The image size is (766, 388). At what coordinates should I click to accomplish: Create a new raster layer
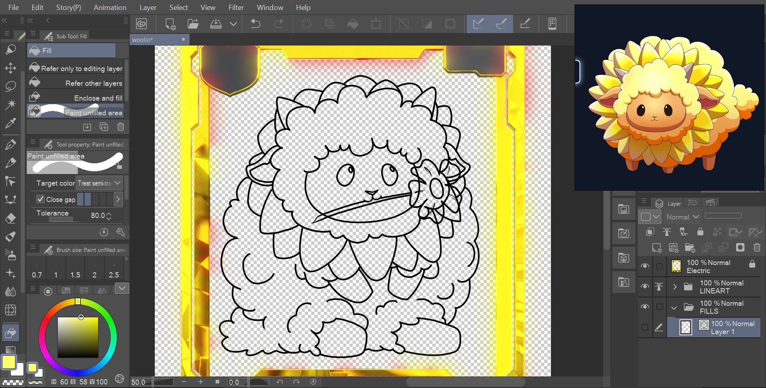pyautogui.click(x=657, y=248)
